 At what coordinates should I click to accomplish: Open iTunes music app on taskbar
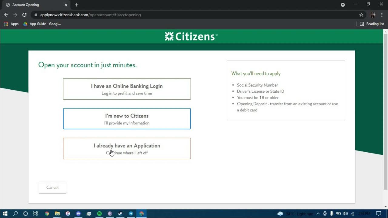tap(68, 213)
